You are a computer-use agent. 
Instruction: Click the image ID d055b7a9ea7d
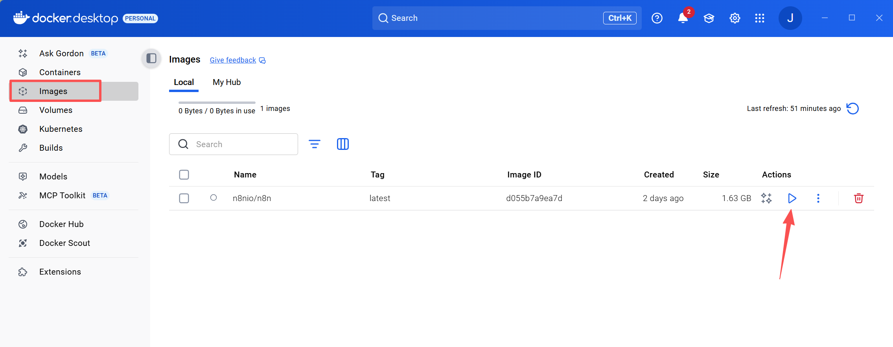pyautogui.click(x=534, y=198)
